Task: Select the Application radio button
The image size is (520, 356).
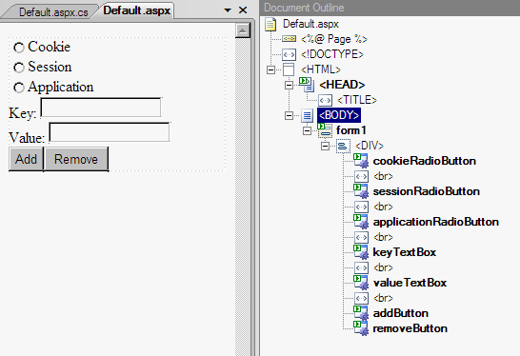Action: (19, 88)
